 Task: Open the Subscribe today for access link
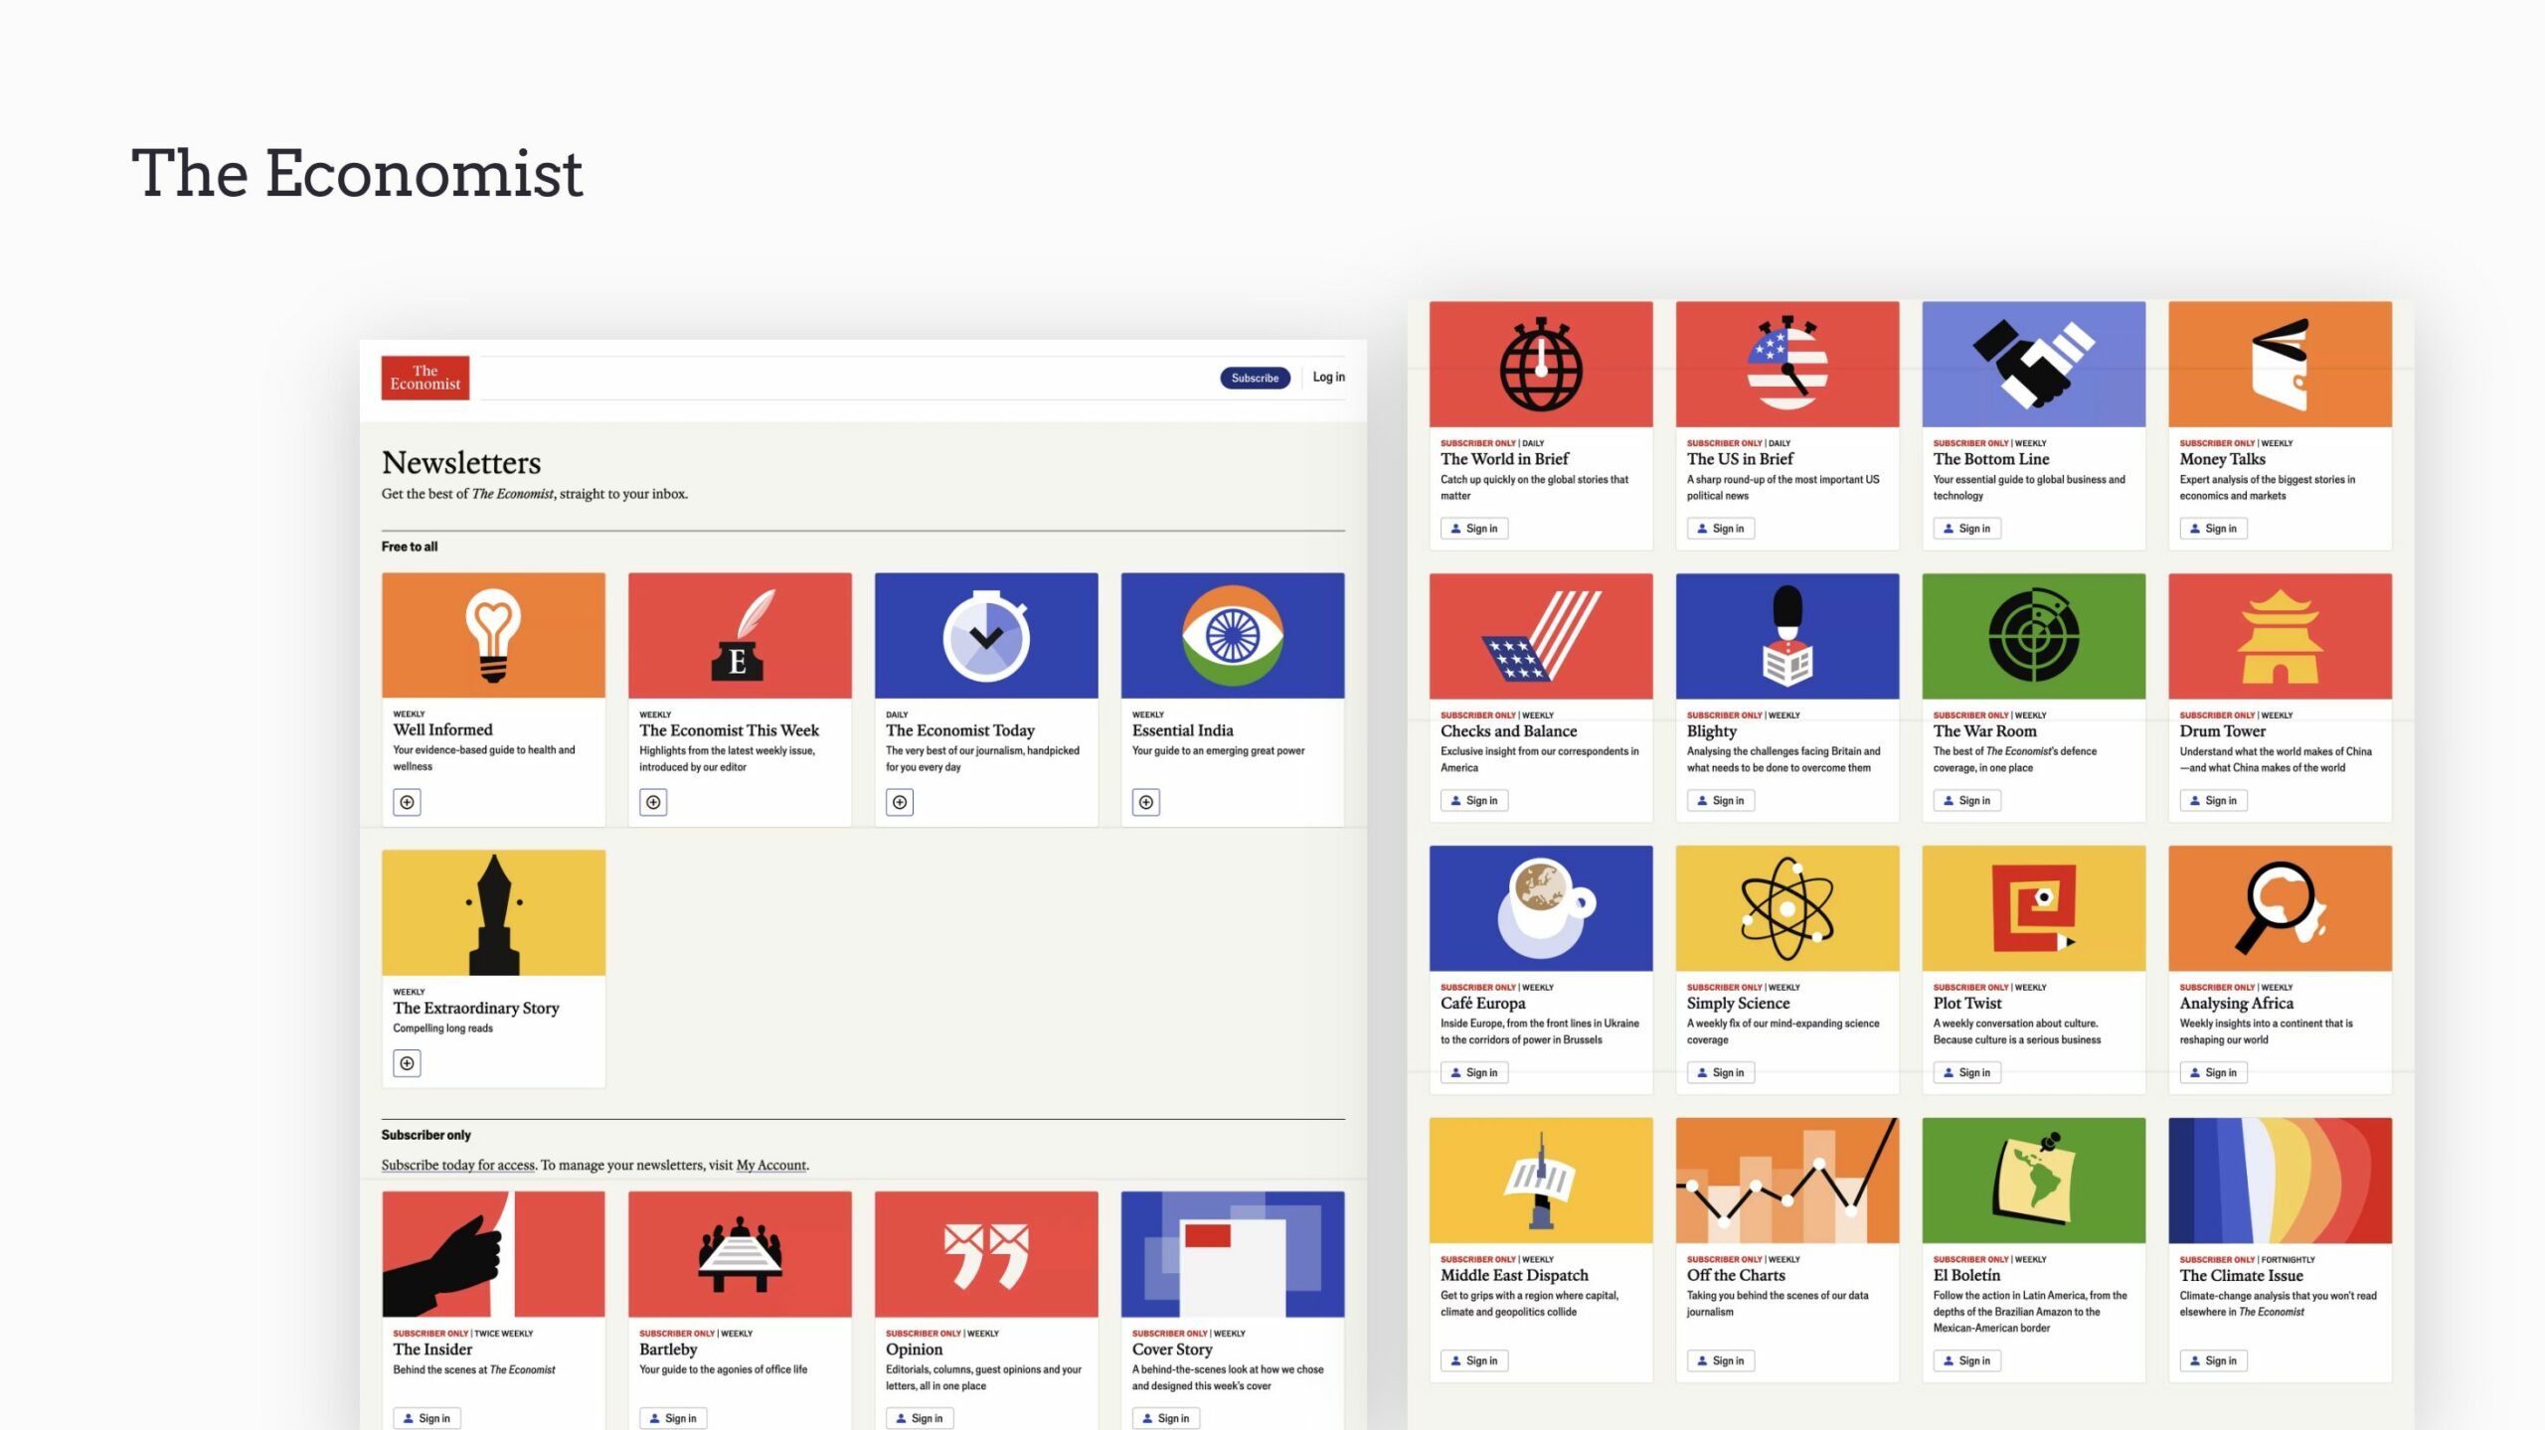tap(458, 1165)
